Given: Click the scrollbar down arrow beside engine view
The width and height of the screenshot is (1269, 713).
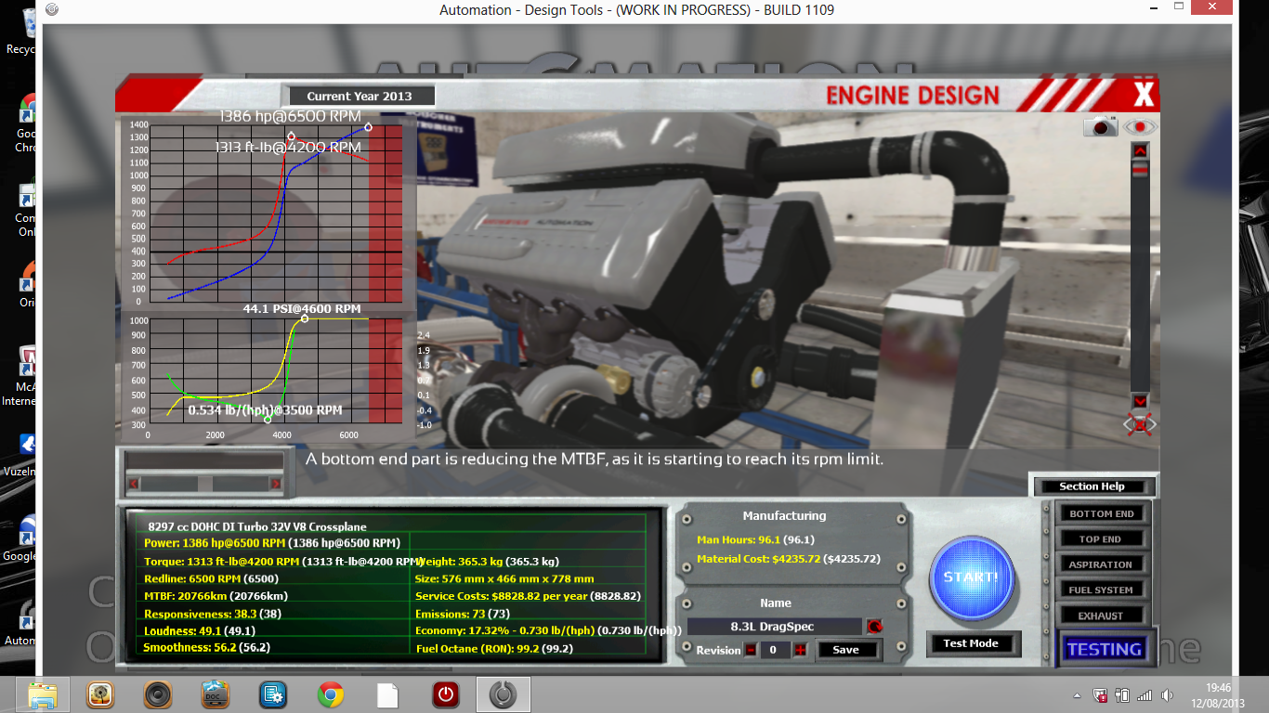Looking at the screenshot, I should (x=1141, y=400).
